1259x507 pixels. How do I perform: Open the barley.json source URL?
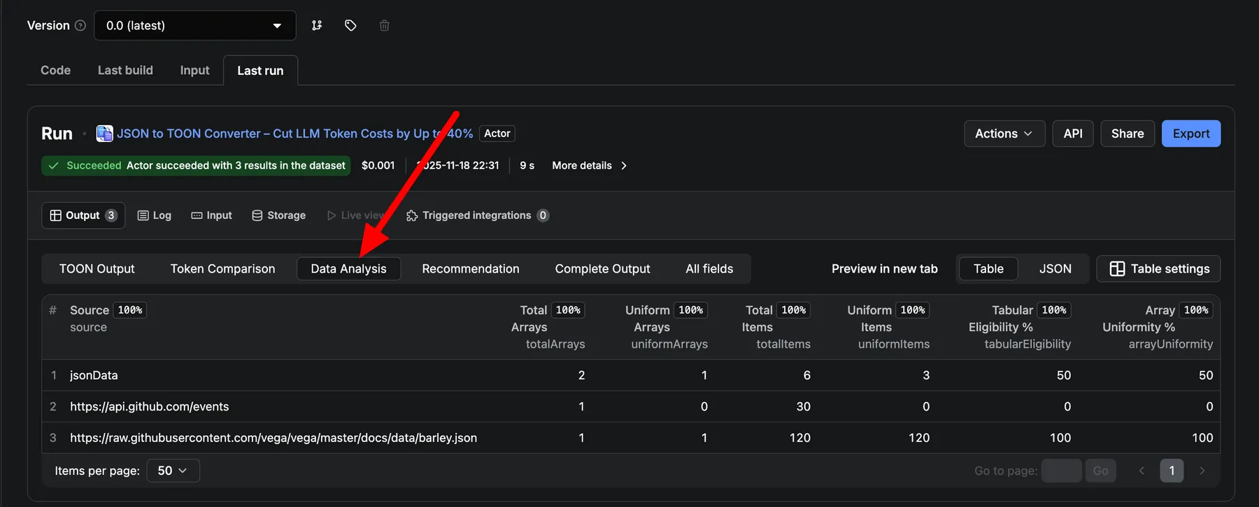pos(273,438)
